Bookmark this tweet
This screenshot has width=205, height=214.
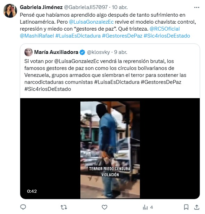point(186,207)
